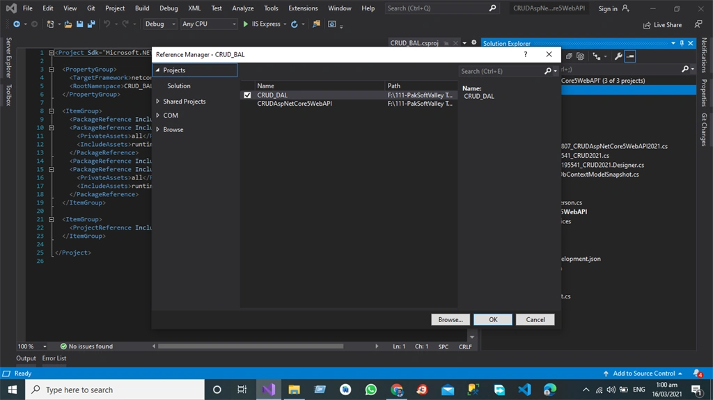Screen dimensions: 713x400
Task: Click the No issues found indicator
Action: (86, 346)
